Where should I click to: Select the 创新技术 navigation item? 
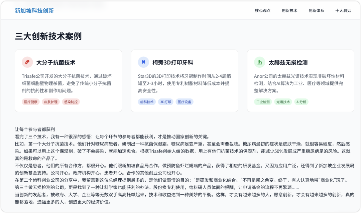pyautogui.click(x=289, y=10)
